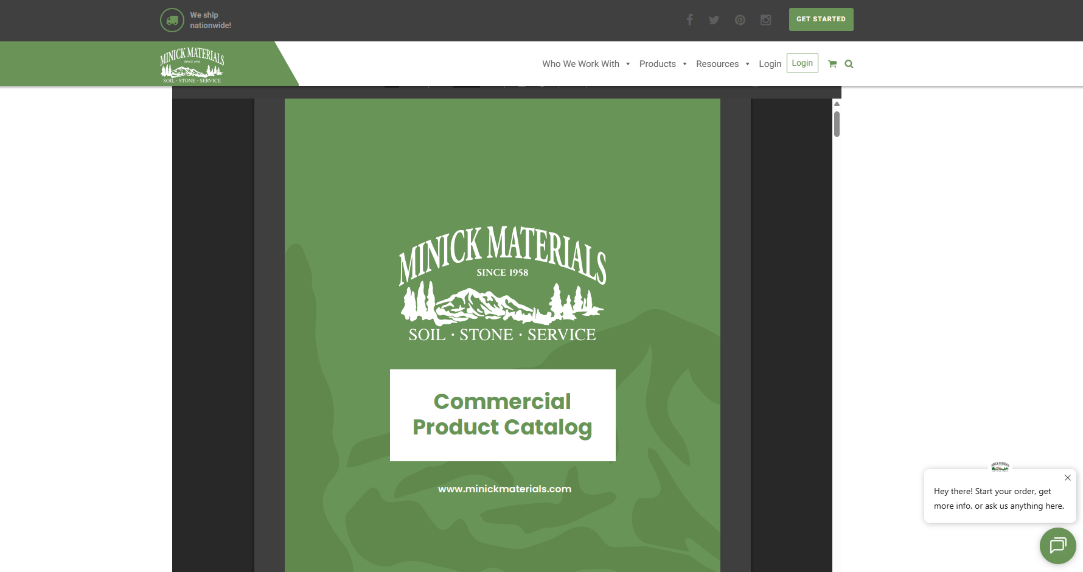Click the shipping truck icon
The image size is (1083, 572).
172,20
